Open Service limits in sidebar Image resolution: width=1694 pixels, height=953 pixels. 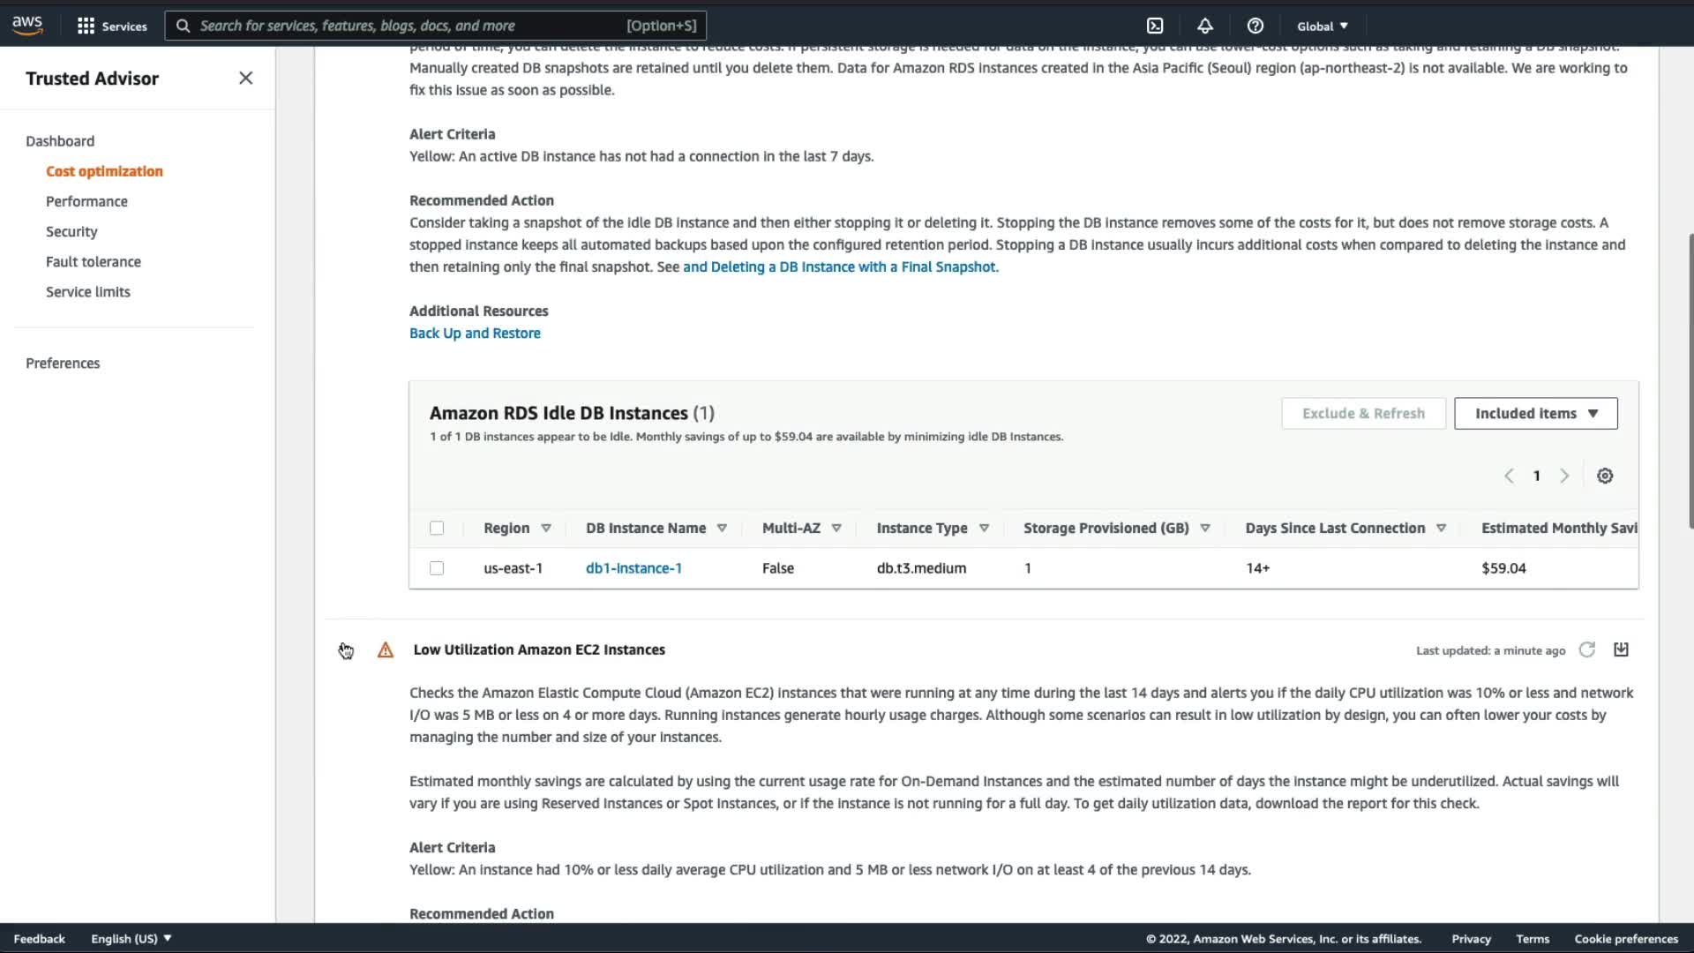pos(87,291)
